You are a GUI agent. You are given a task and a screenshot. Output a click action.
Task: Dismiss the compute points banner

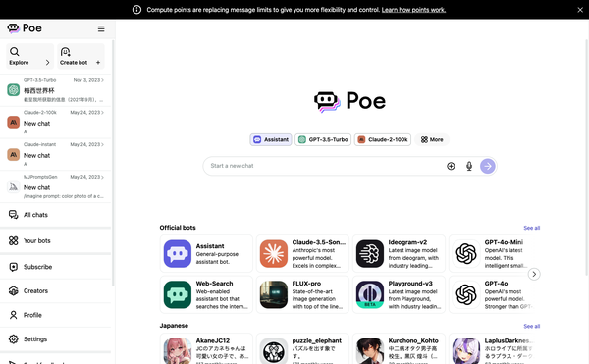(x=580, y=10)
